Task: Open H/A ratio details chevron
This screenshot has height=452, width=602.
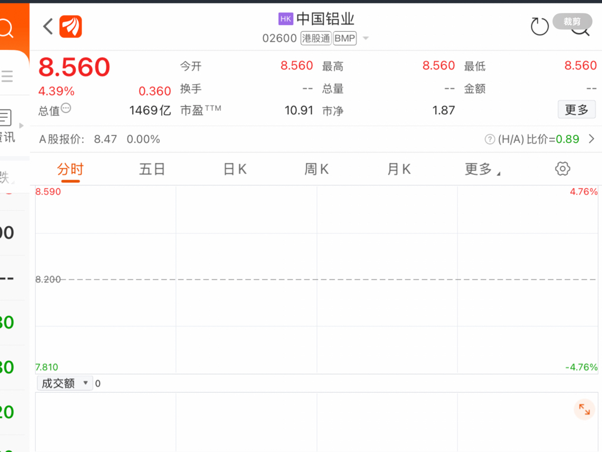Action: (591, 139)
